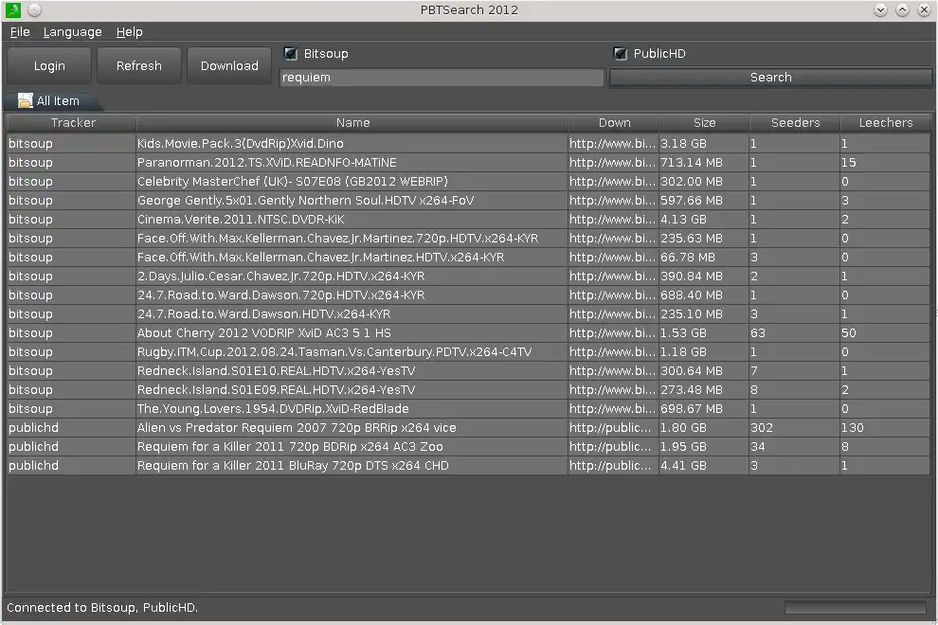Click the Login button
The height and width of the screenshot is (625, 938).
coord(49,65)
